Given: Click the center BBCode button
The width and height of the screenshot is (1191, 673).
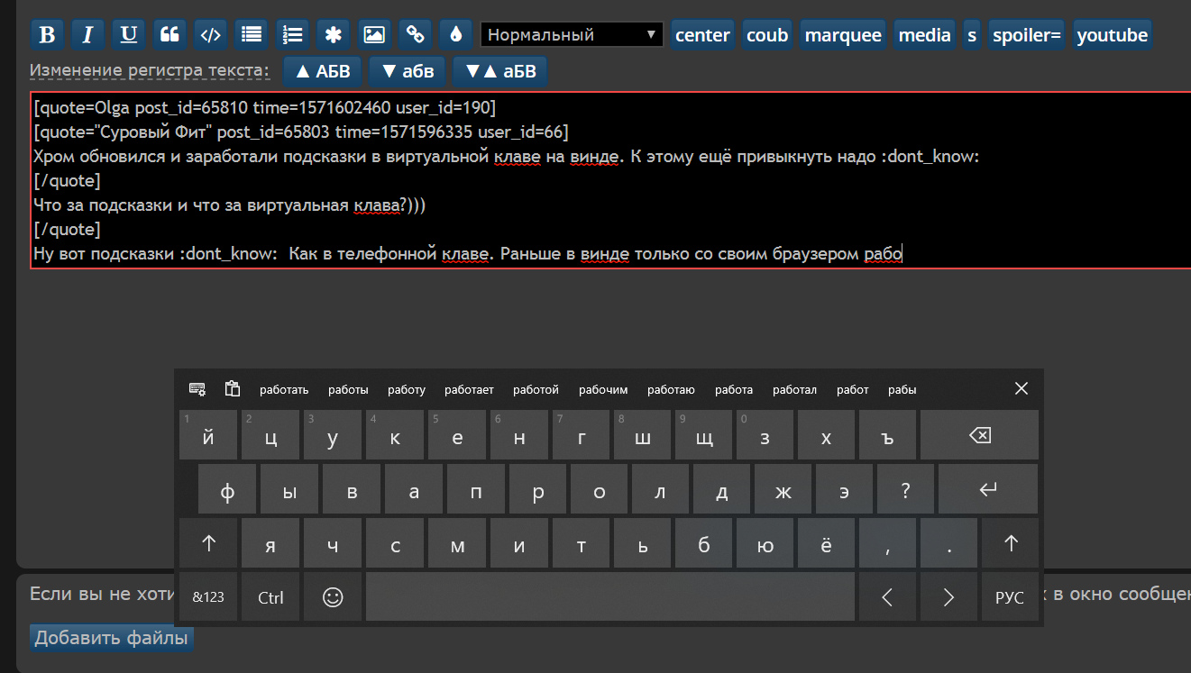Looking at the screenshot, I should (x=702, y=35).
